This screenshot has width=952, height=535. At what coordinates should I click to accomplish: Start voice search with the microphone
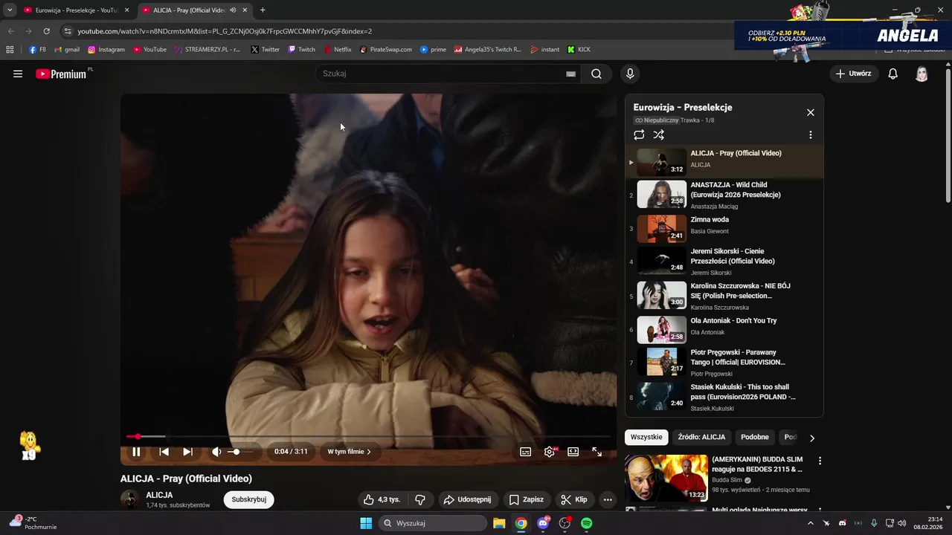click(630, 74)
